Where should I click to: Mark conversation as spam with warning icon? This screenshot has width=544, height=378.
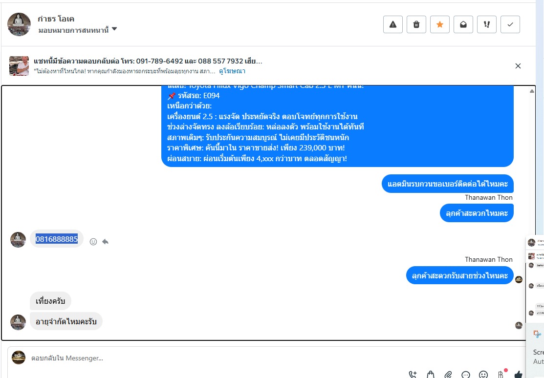point(393,24)
